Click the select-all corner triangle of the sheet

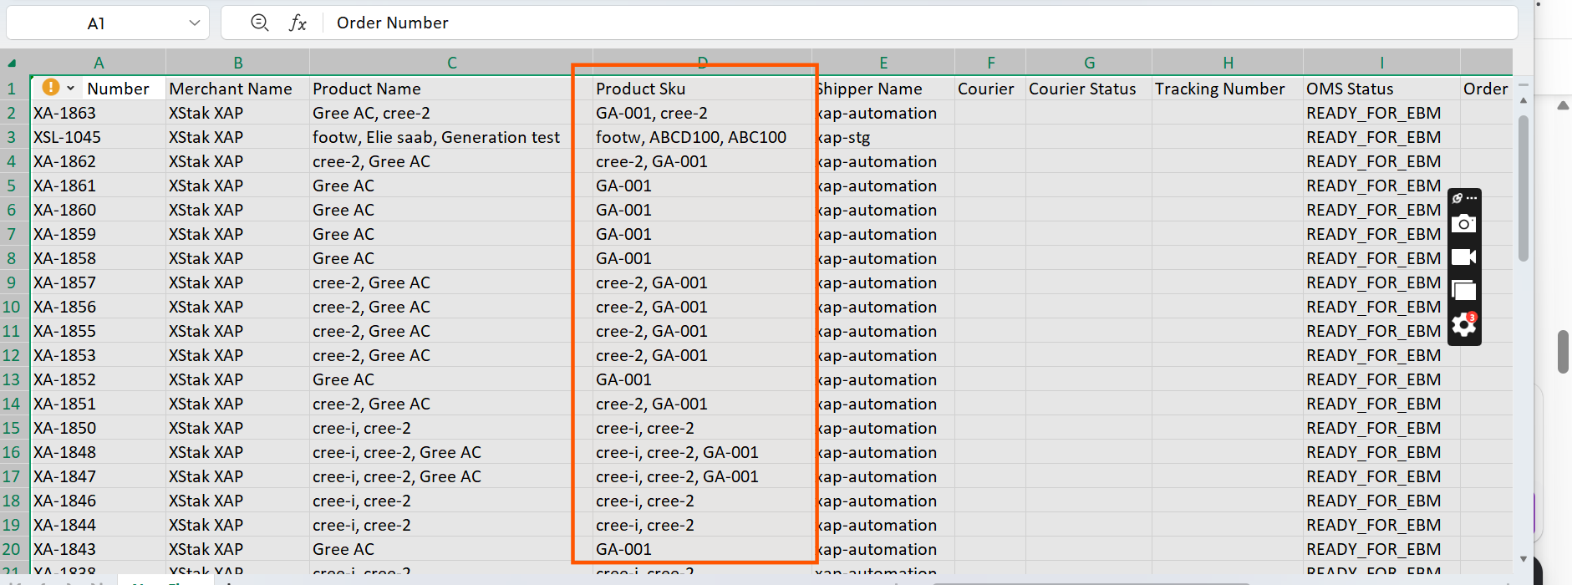click(x=13, y=63)
